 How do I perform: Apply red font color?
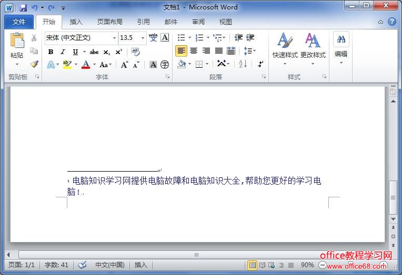86,65
